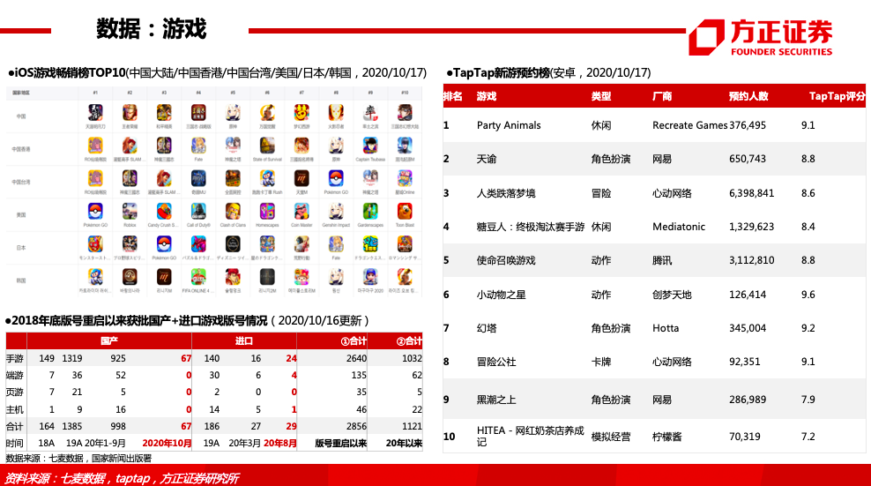Select the 使命召唤游戏 row title
Viewport: 871px width, 486px height.
(x=506, y=260)
